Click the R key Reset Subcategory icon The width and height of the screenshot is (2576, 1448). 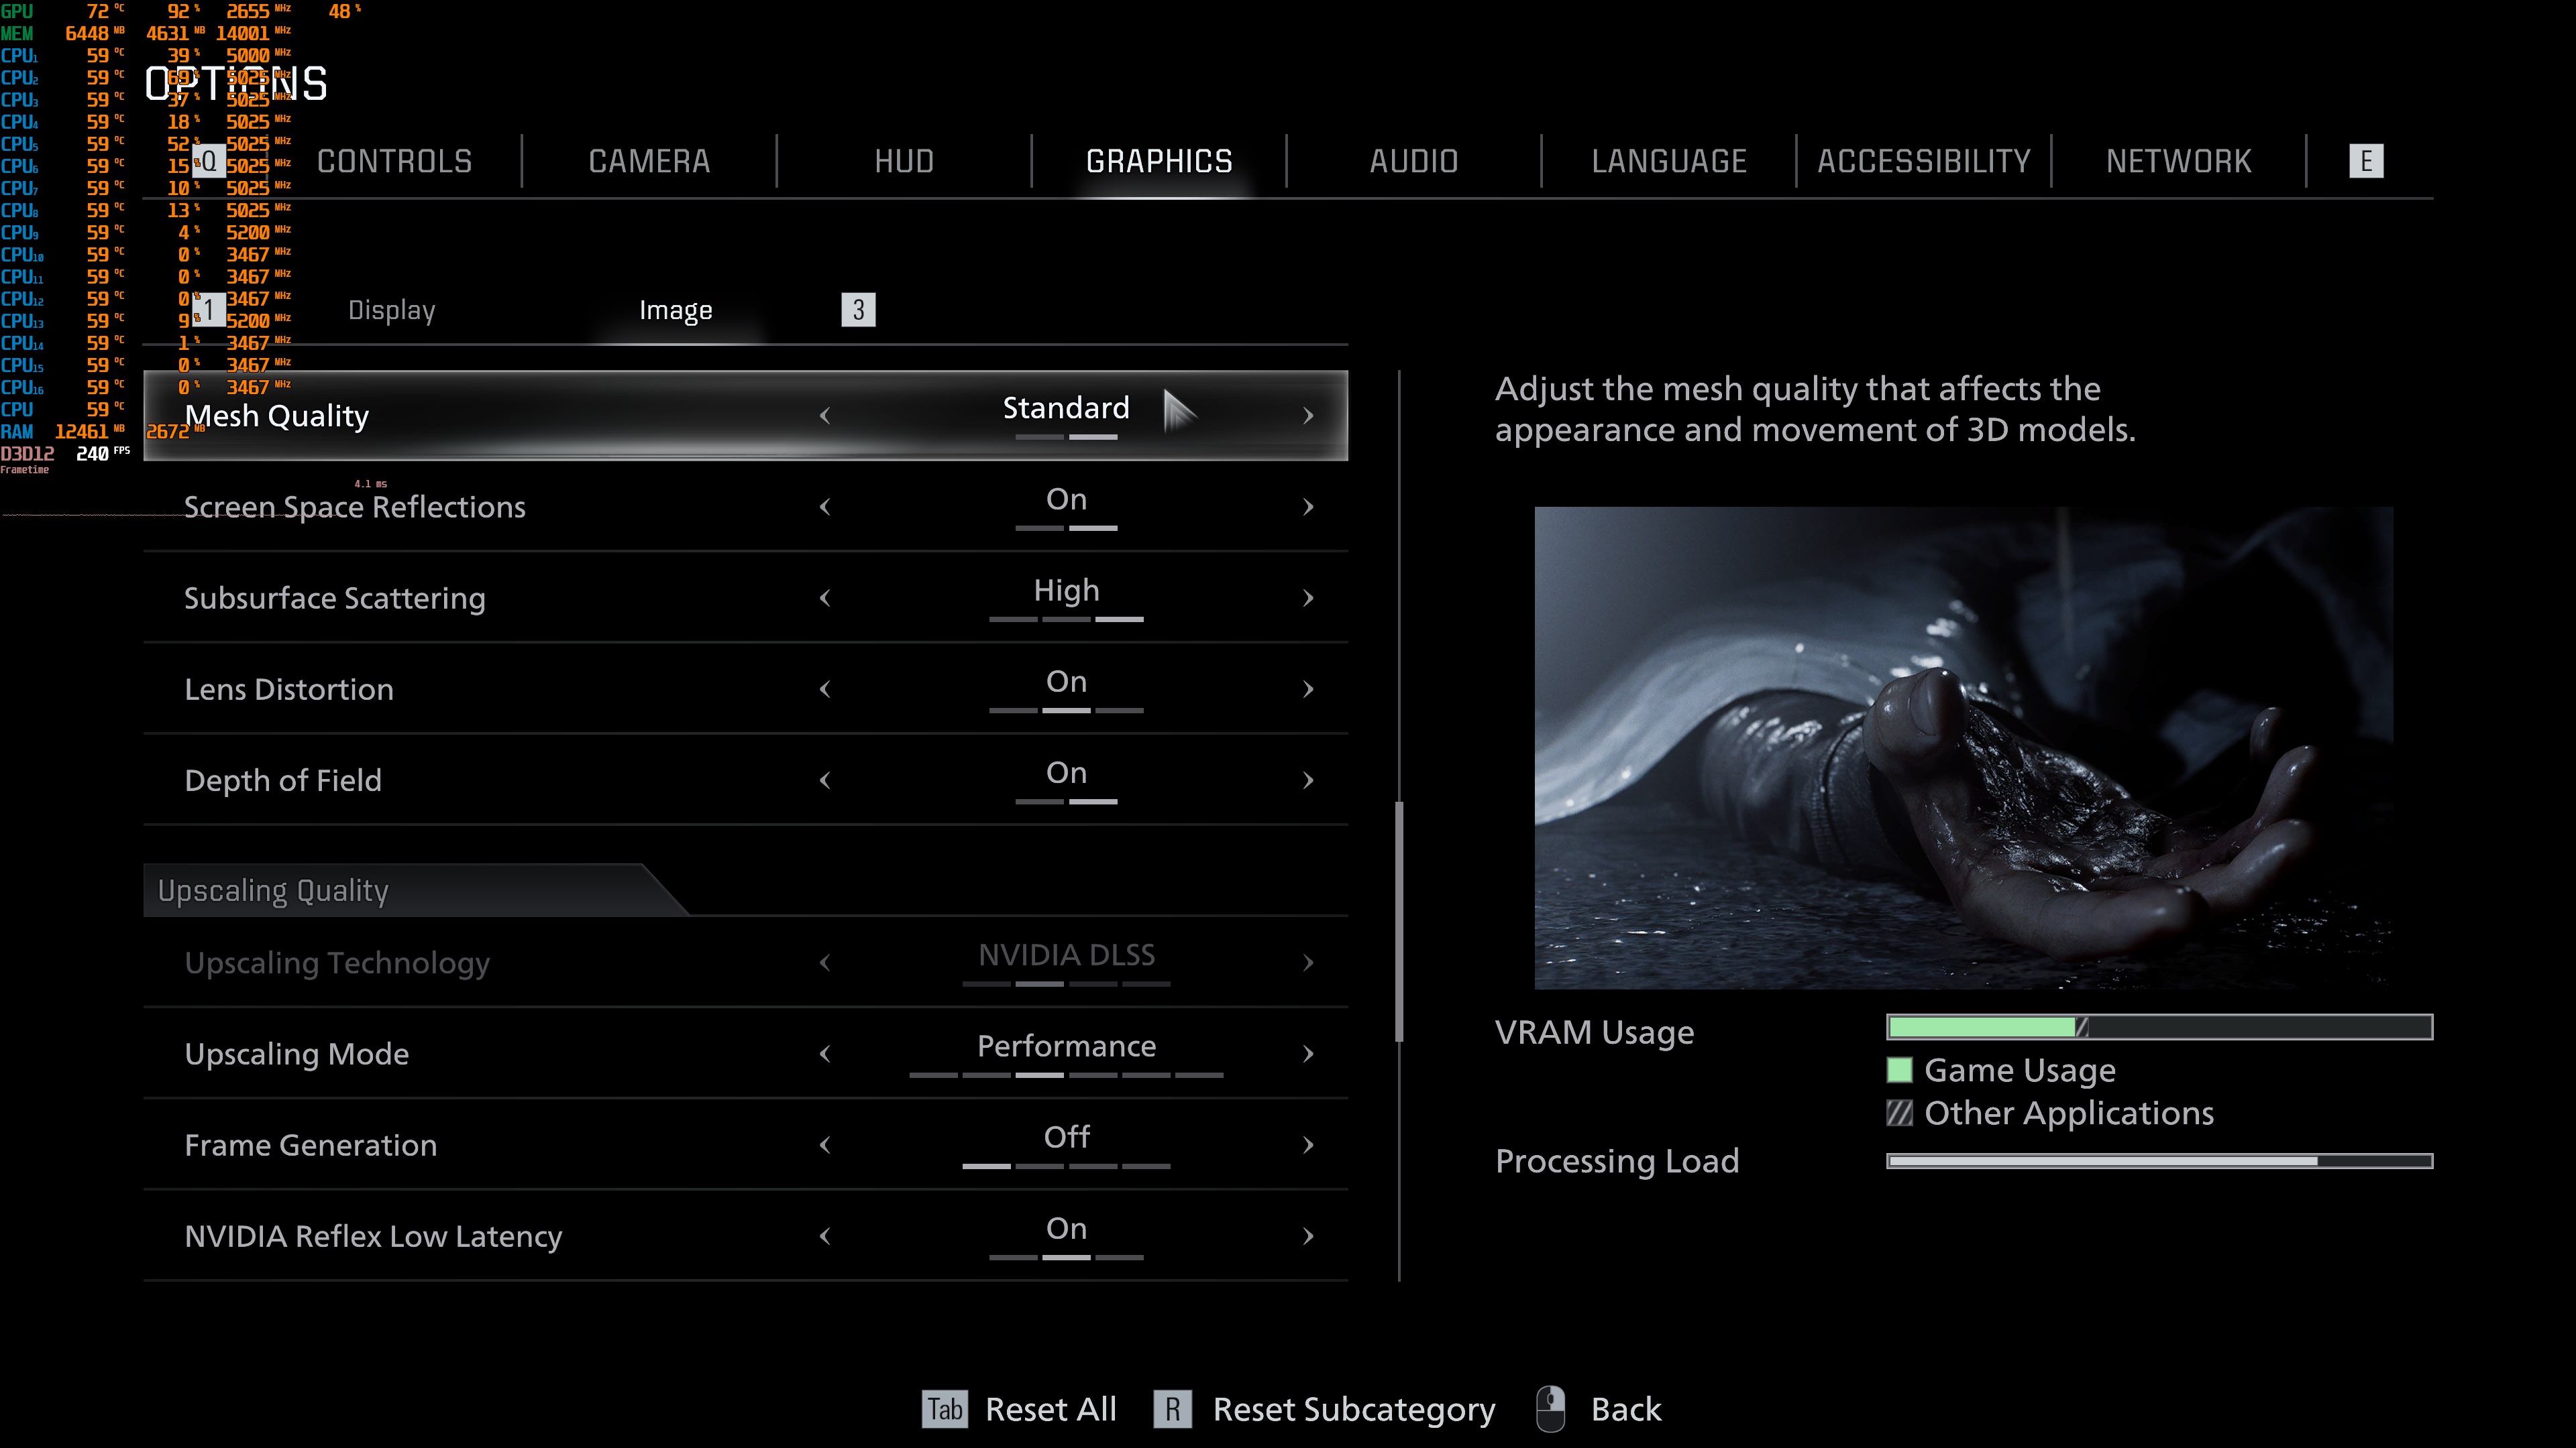pos(1172,1409)
